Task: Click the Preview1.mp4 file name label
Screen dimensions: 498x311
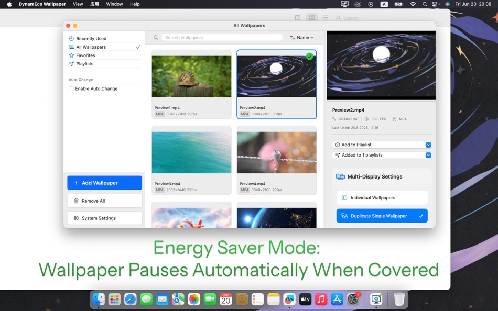Action: tap(167, 108)
